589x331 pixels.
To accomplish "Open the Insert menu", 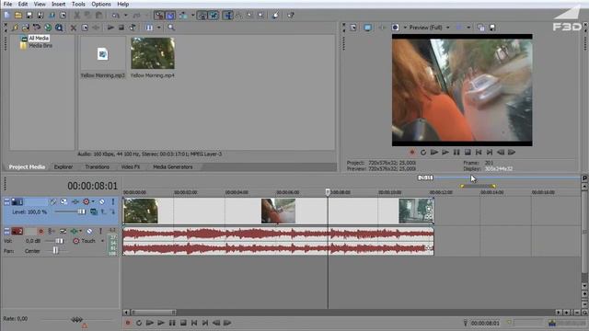I will [x=58, y=4].
